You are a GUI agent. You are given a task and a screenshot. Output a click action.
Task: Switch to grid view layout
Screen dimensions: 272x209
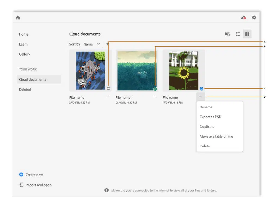point(247,34)
